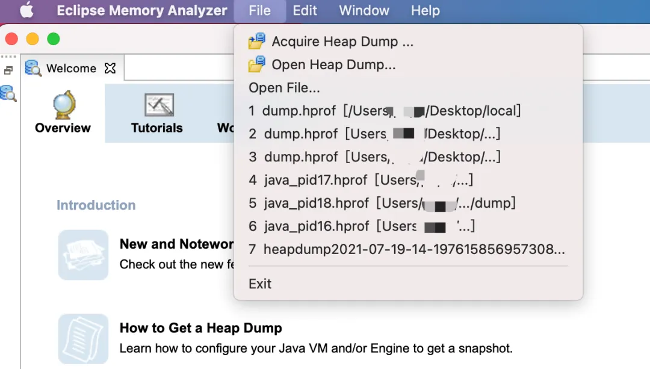Click the Open Heap Dump folder icon

[257, 64]
